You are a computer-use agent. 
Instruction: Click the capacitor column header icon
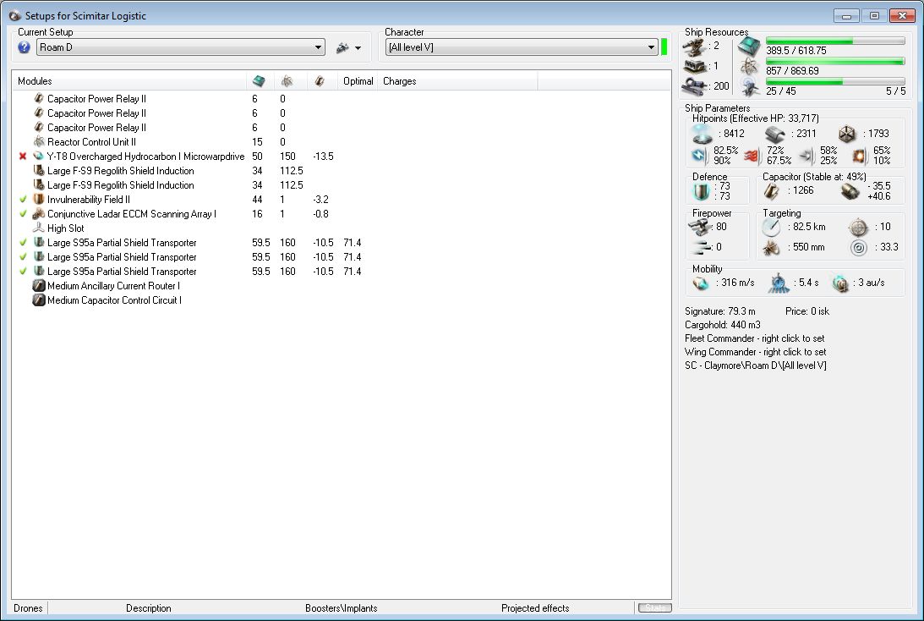320,80
